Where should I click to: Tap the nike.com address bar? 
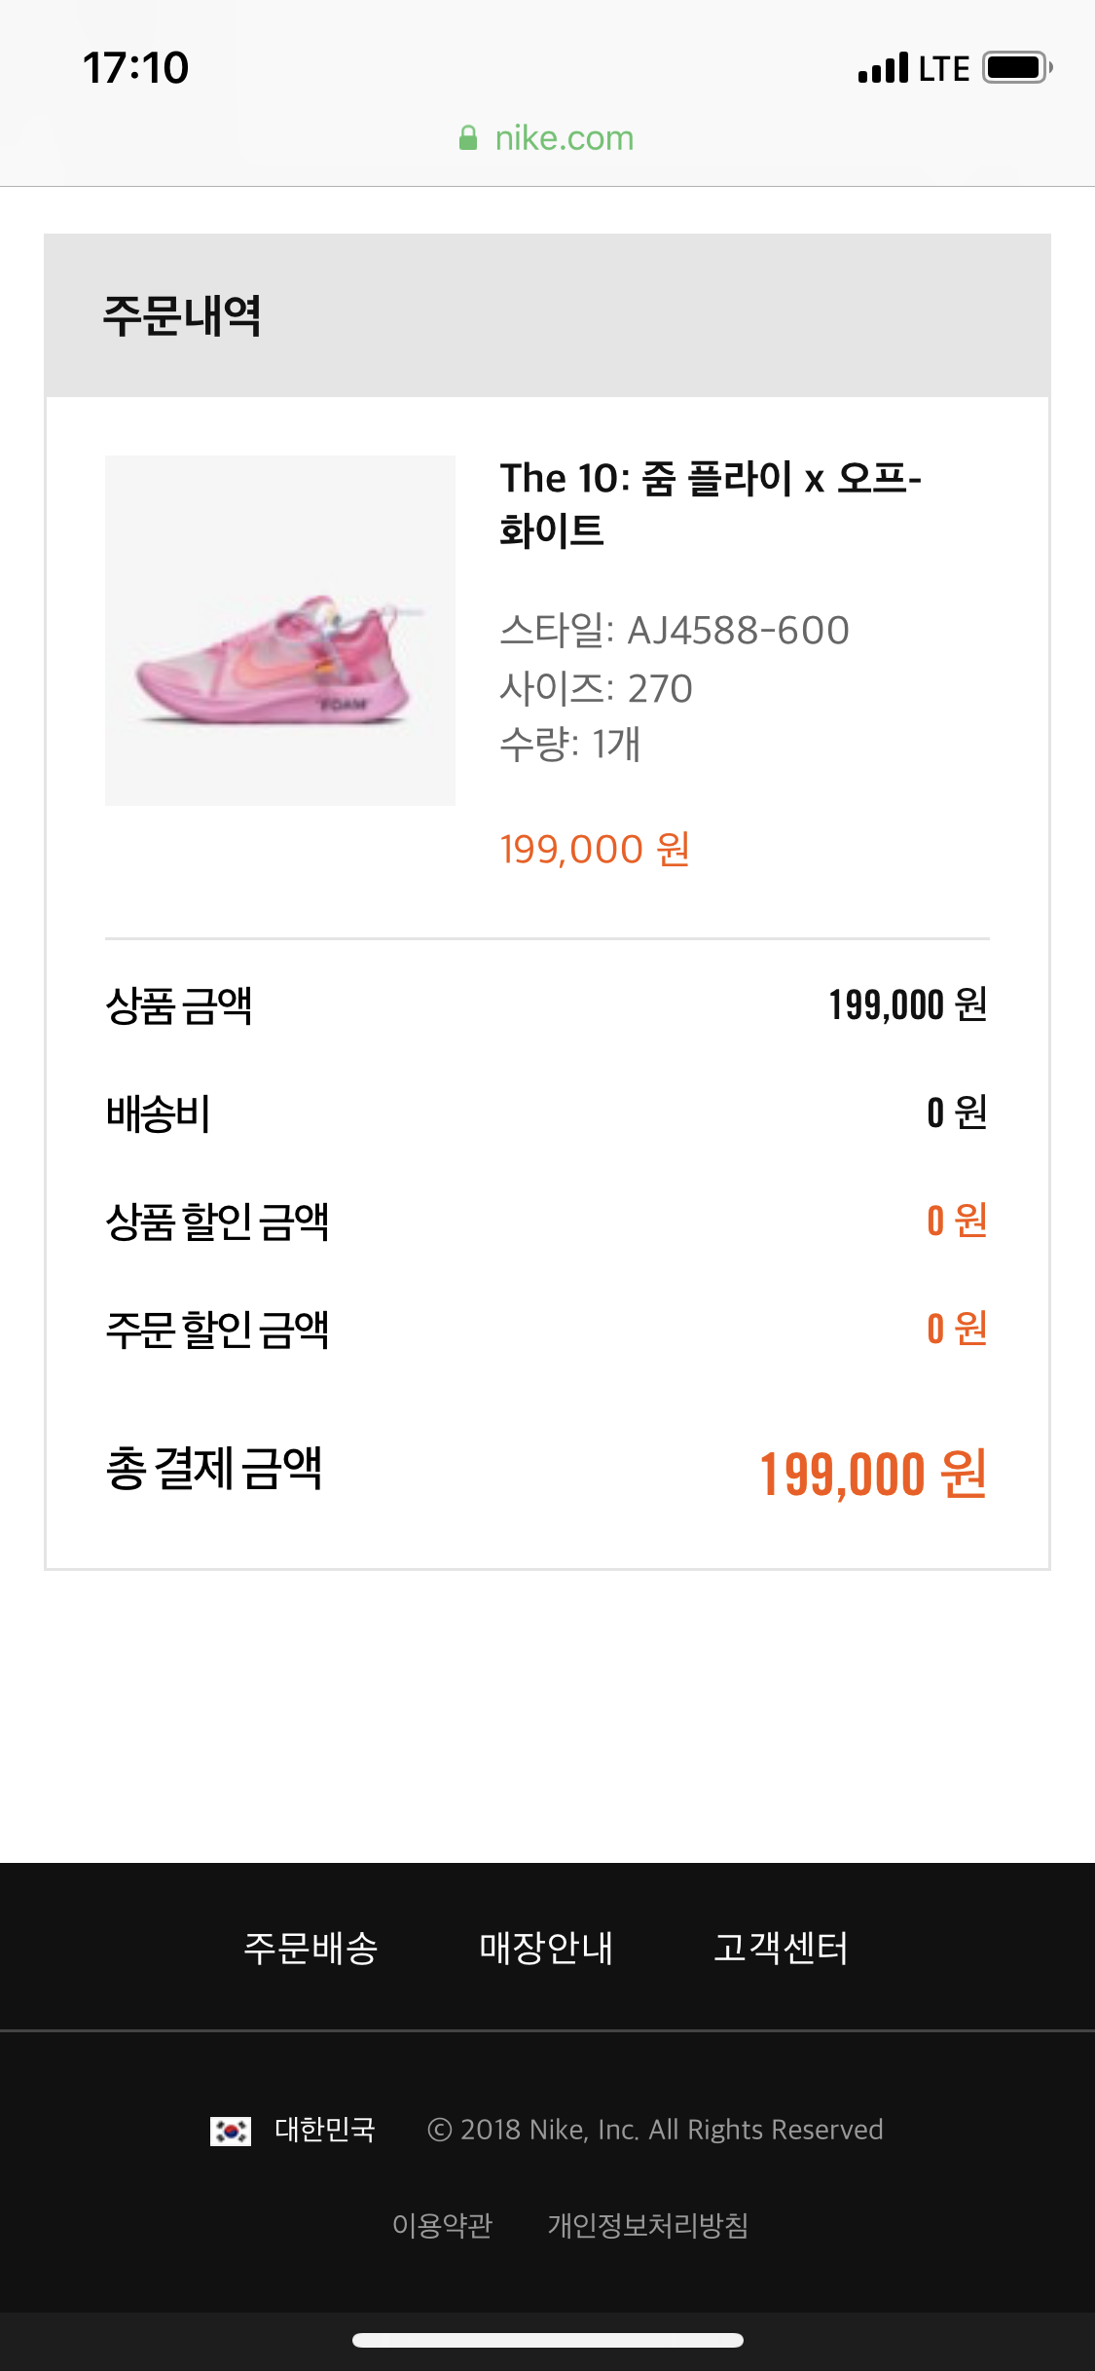point(563,138)
